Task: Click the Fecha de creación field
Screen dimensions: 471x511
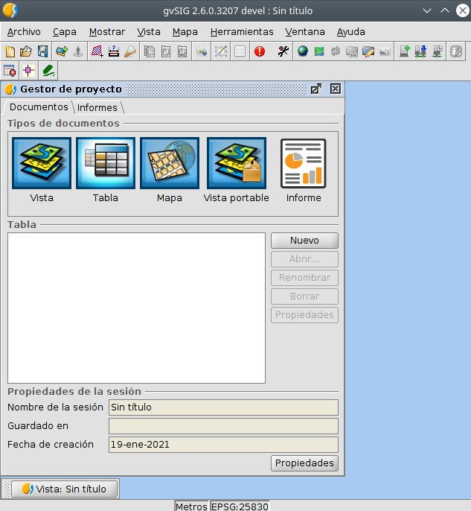Action: point(223,445)
